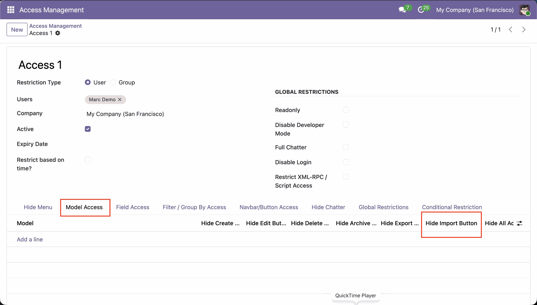This screenshot has height=305, width=537.
Task: Enable Disable Developer Mode checkbox
Action: click(x=346, y=125)
